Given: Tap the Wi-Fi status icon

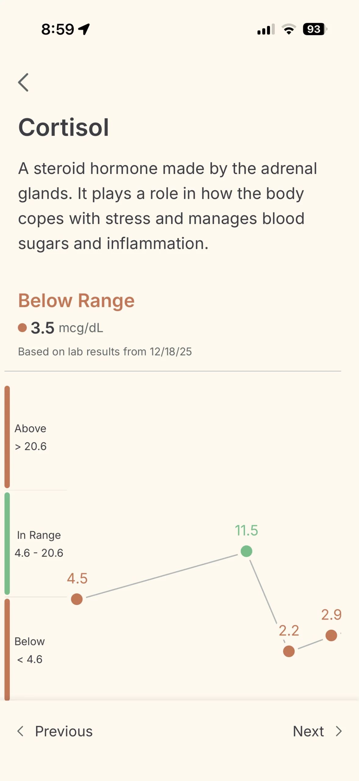Looking at the screenshot, I should pos(289,29).
